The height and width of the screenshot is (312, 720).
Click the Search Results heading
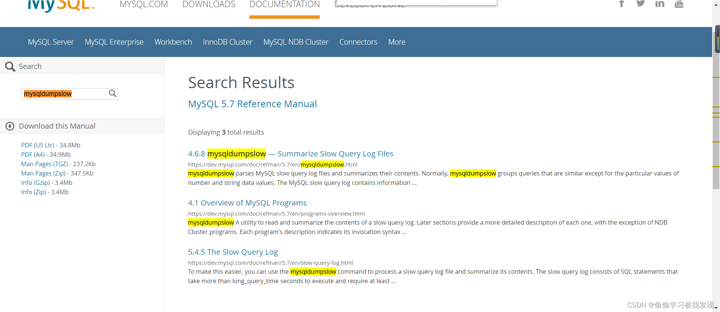point(241,82)
